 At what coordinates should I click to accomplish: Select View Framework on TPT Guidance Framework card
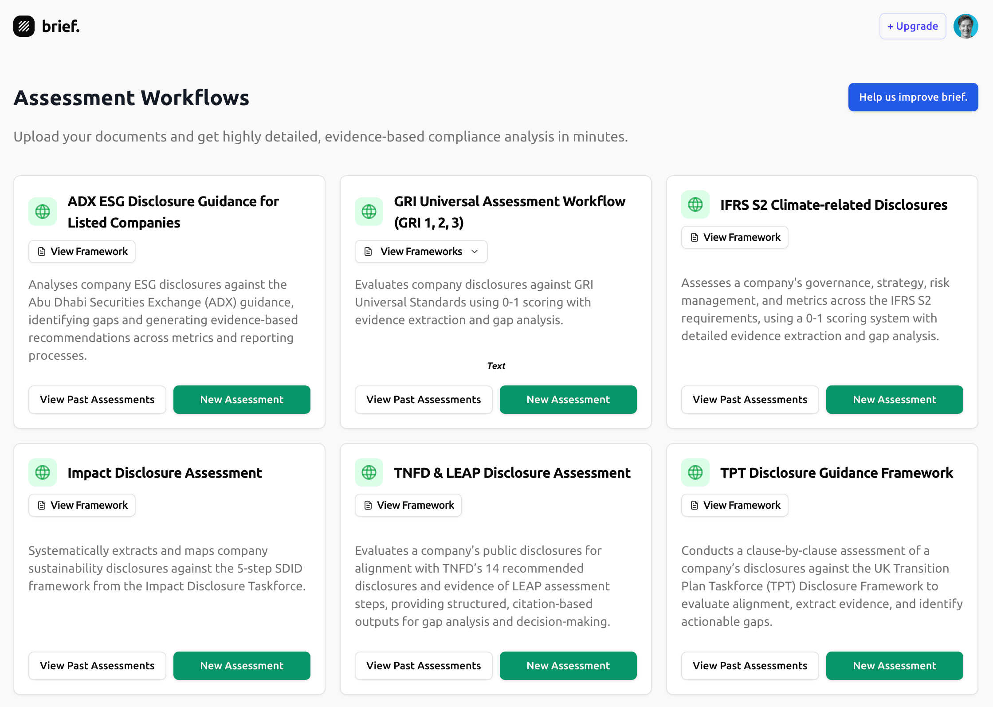click(734, 505)
